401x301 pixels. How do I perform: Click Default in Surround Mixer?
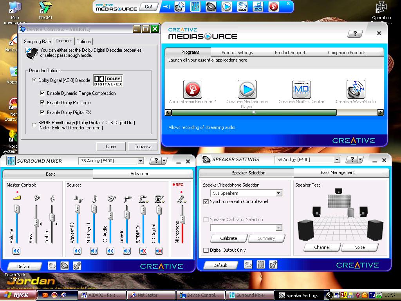24,267
